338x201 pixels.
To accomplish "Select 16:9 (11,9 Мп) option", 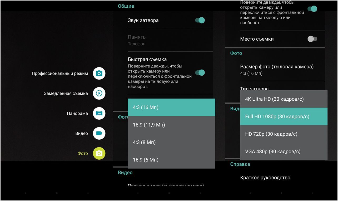I will 171,125.
